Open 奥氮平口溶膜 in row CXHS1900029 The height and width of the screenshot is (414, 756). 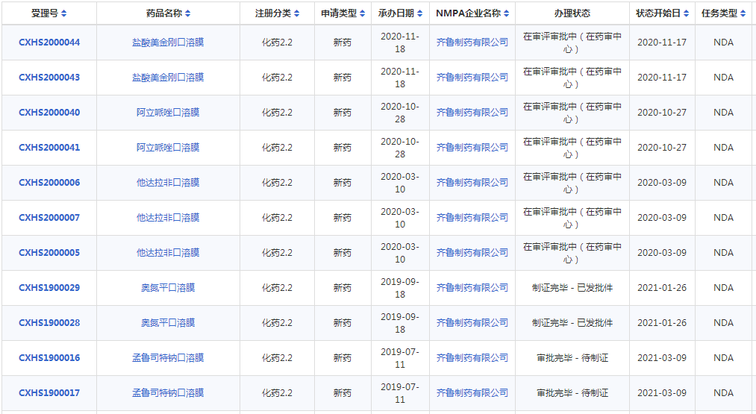(x=168, y=288)
